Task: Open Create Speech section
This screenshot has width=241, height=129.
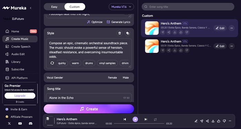Action: point(20,47)
